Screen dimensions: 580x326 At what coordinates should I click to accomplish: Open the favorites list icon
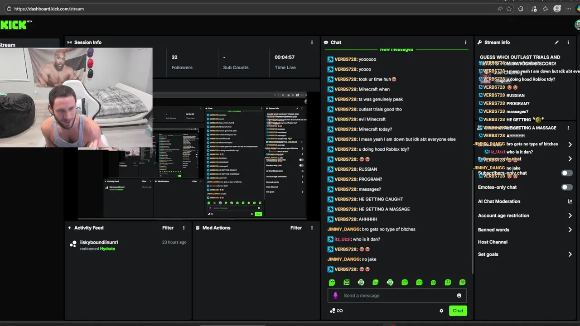pos(546,9)
